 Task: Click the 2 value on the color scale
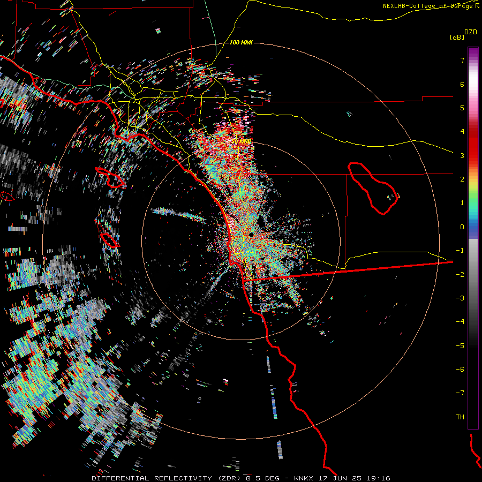pyautogui.click(x=462, y=179)
